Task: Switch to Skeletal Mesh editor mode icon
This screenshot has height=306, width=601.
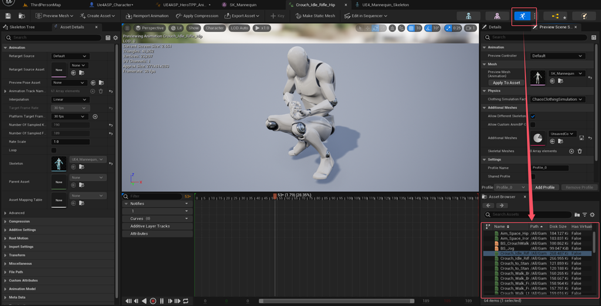Action: click(497, 16)
